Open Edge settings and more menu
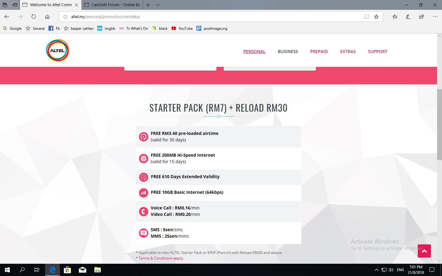Image resolution: width=442 pixels, height=276 pixels. 435,17
